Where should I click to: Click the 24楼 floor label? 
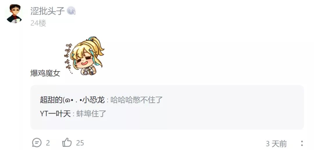pyautogui.click(x=38, y=23)
